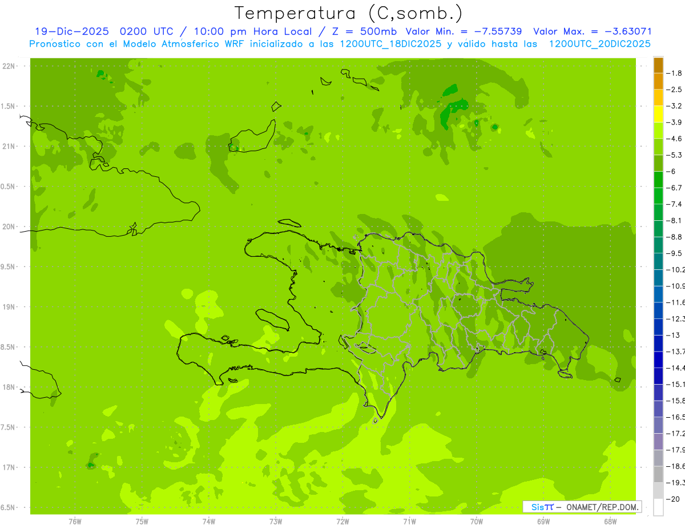The image size is (685, 529).
Task: Click the "-3.2" colorbar value
Action: click(x=675, y=106)
